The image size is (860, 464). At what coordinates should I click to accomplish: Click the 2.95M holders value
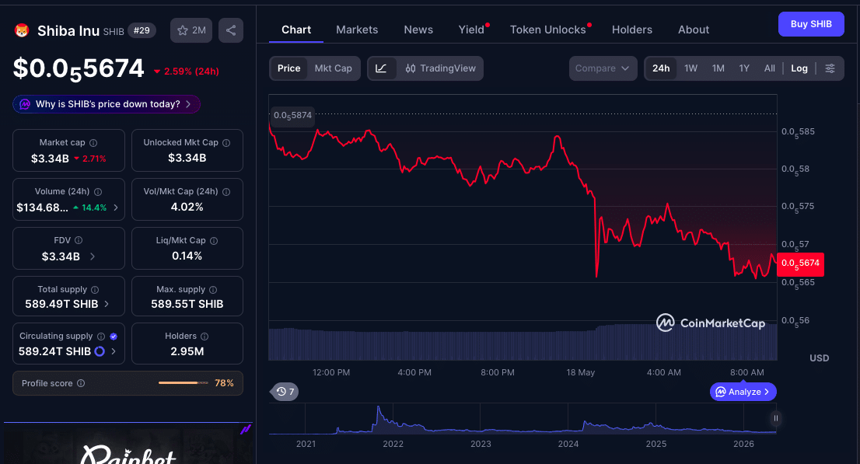tap(187, 351)
